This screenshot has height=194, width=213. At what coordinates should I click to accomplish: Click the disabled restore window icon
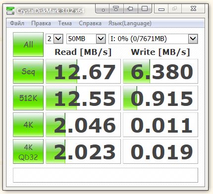pos(174,9)
